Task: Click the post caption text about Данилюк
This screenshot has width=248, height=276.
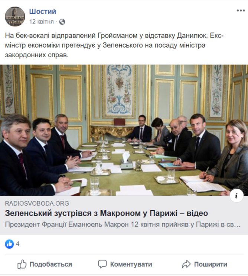Action: coord(114,45)
